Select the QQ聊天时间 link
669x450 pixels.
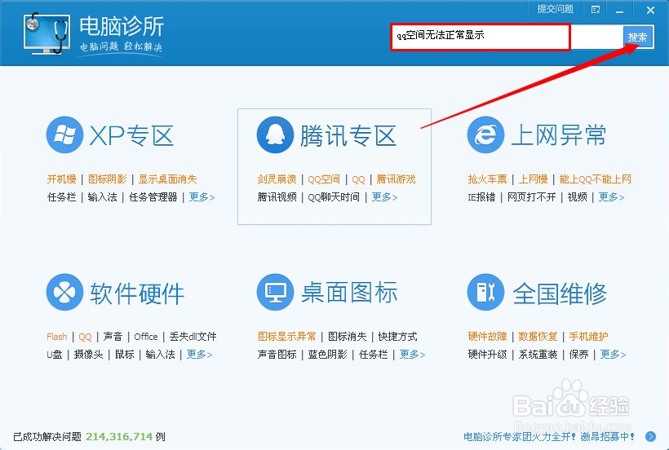pos(334,197)
